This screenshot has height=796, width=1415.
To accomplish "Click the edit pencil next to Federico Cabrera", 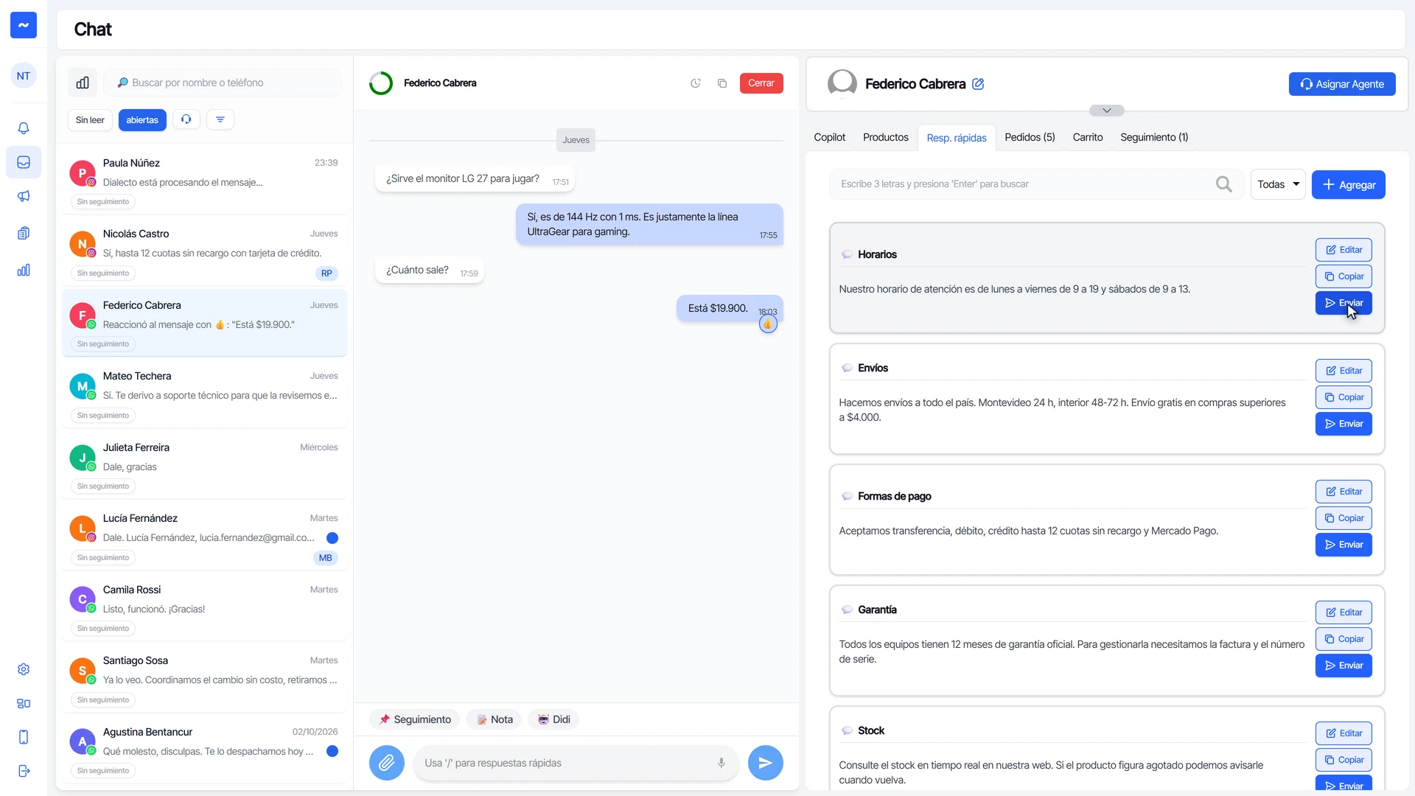I will [978, 84].
